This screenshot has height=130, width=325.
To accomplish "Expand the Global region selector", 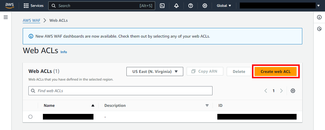I will coord(224,6).
